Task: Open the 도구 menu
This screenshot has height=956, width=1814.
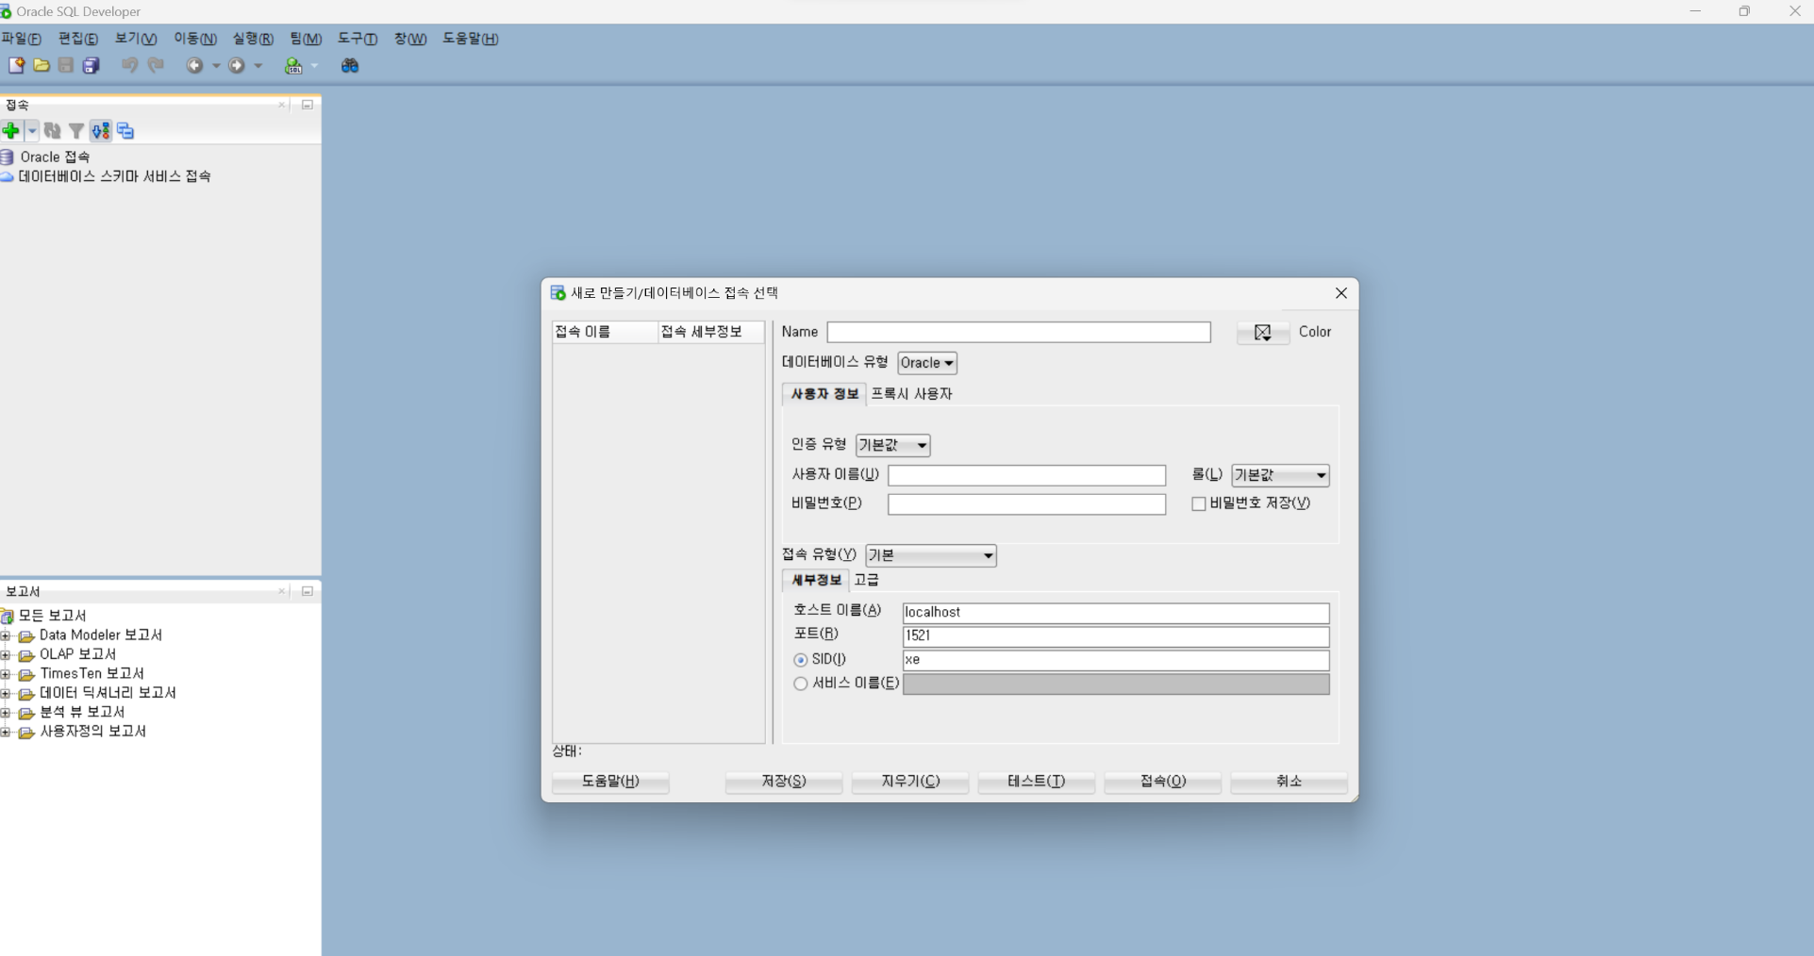Action: (358, 39)
